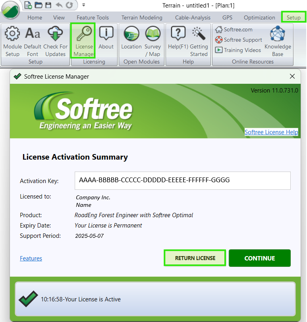Open Help (F1)
Screen dimensions: 307x322
pos(178,38)
